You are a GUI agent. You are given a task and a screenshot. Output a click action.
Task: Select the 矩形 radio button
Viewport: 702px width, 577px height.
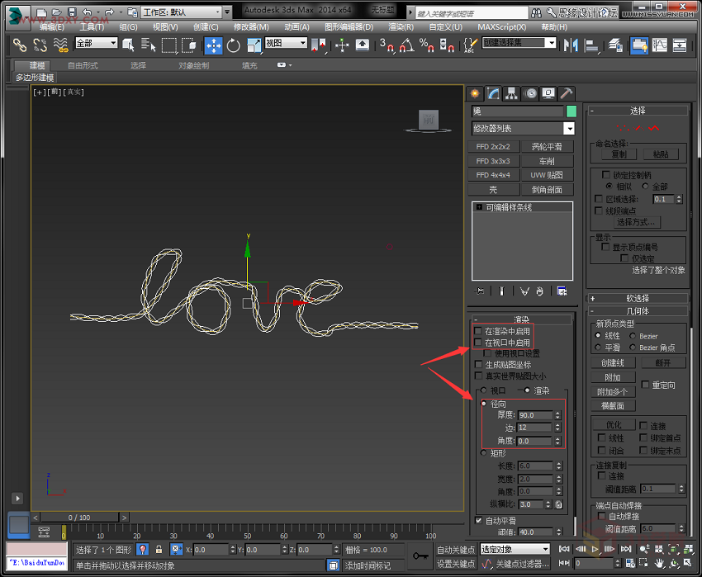[x=483, y=453]
